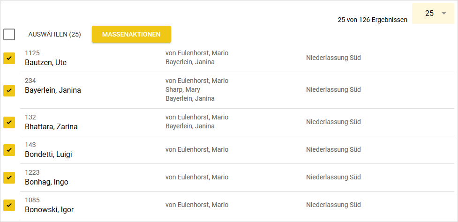Open the Bonhag, Ingo record
Viewport: 458px width, 222px height.
(46, 182)
